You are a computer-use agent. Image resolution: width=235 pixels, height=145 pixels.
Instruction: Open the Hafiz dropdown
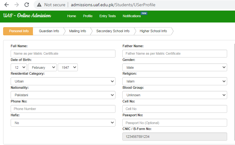[x=63, y=123]
